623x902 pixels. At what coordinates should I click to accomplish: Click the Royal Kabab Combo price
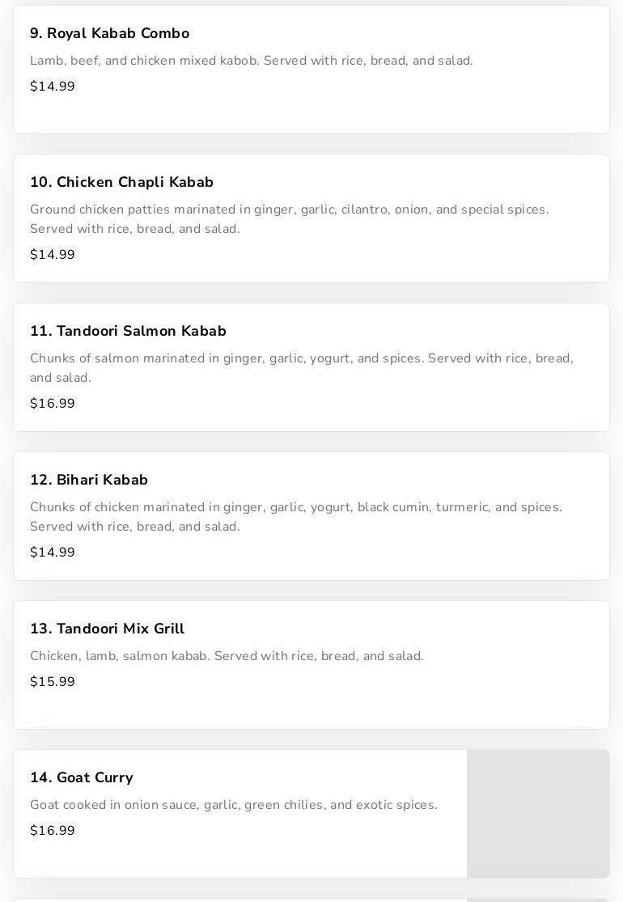[53, 87]
